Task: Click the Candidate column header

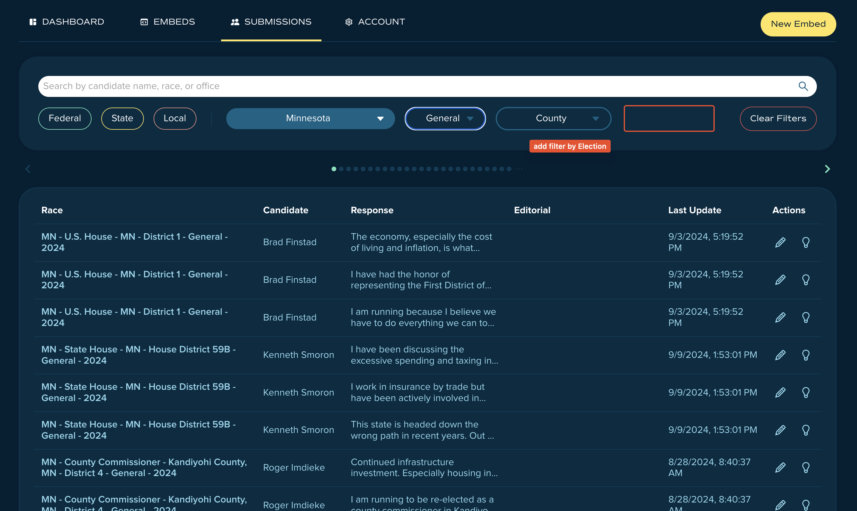Action: click(285, 210)
